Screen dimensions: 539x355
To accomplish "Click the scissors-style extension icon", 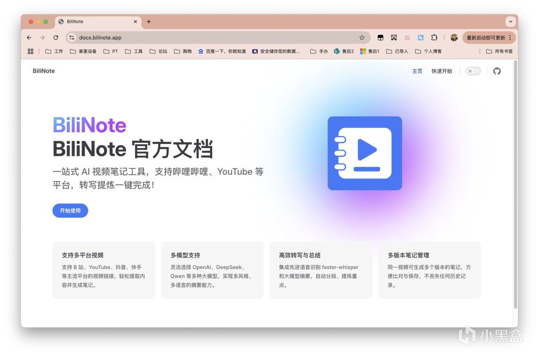I will coord(394,37).
